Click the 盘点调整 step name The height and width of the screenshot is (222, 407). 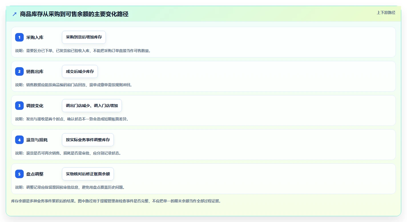tap(35, 174)
